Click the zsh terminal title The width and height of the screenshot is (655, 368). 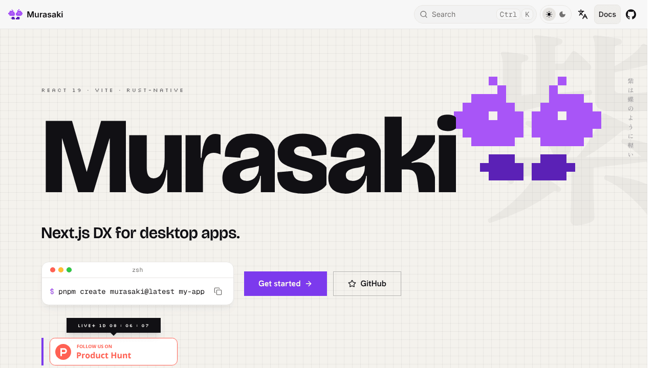(x=138, y=270)
